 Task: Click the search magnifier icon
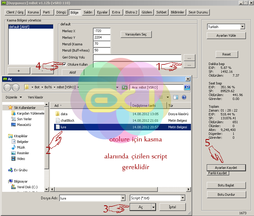pyautogui.click(x=187, y=87)
